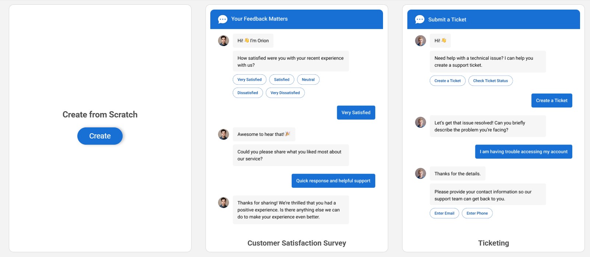Choose the Very Dissatisfied option

point(285,93)
